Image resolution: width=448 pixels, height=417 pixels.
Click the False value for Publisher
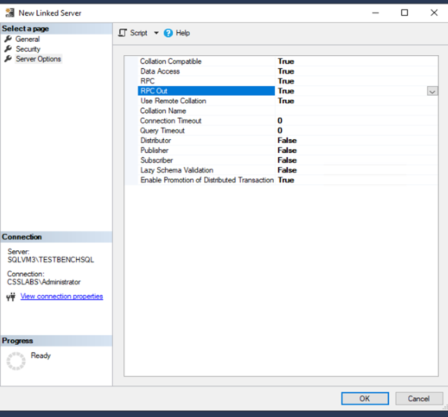point(287,150)
